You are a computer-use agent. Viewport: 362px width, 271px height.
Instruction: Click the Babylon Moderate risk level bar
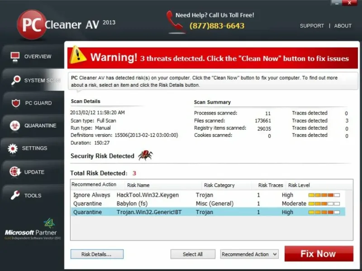click(324, 204)
